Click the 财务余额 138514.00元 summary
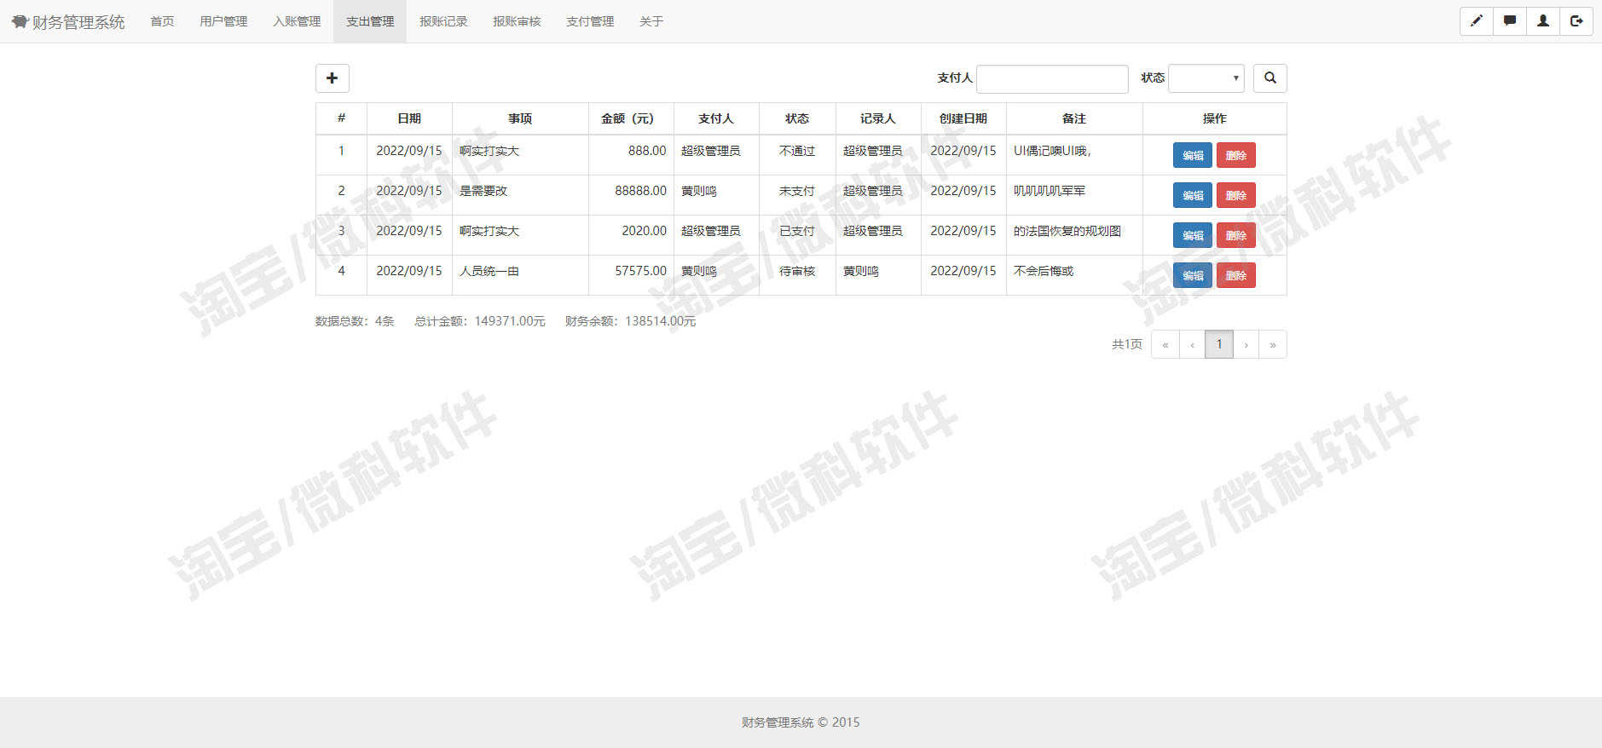The image size is (1602, 748). (x=631, y=321)
